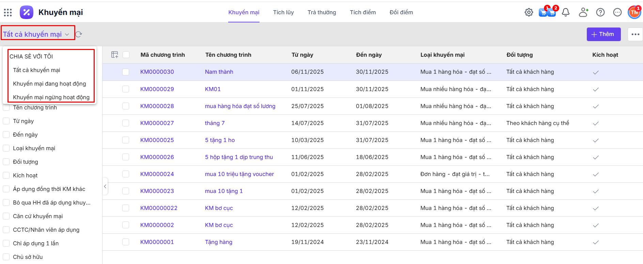Open the app launcher grid icon
Screen dimensions: 643x264
click(x=8, y=13)
